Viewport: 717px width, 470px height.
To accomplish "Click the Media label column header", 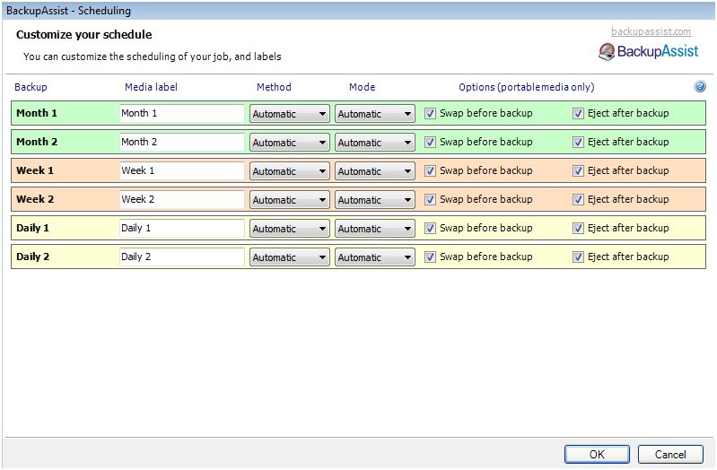I will (x=151, y=87).
